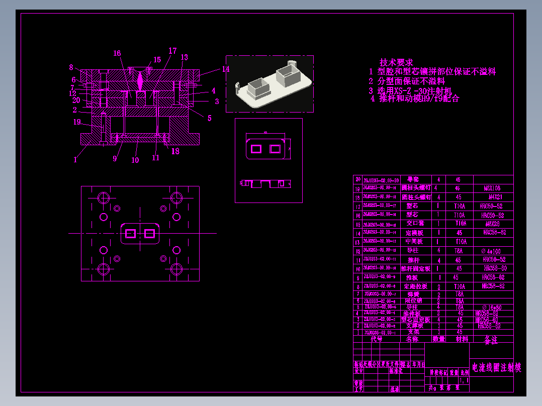Click the 阶段标记 label in the title block
The image size is (542, 406).
[x=438, y=372]
